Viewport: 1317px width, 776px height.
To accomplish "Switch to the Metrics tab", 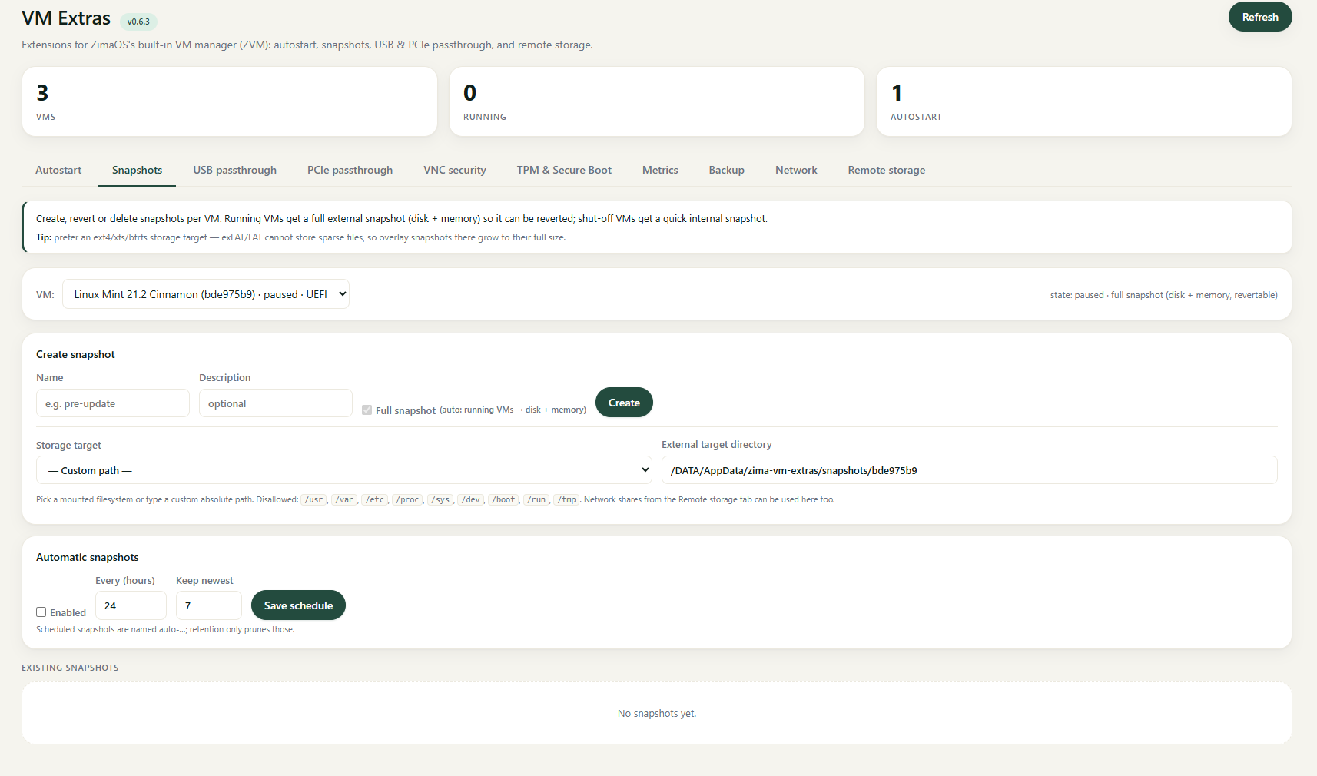I will click(660, 170).
